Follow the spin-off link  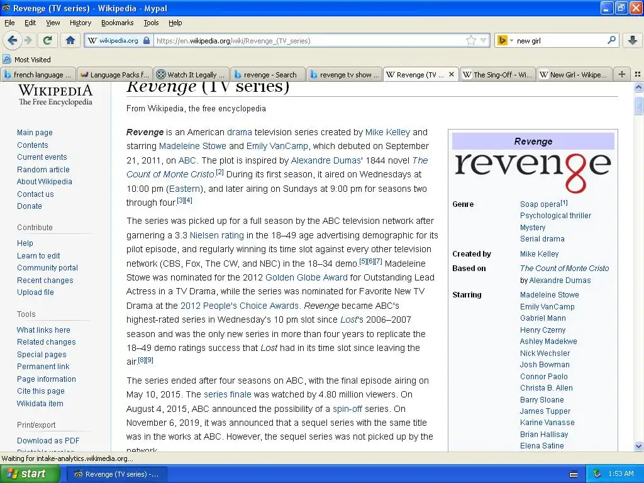[x=347, y=409]
